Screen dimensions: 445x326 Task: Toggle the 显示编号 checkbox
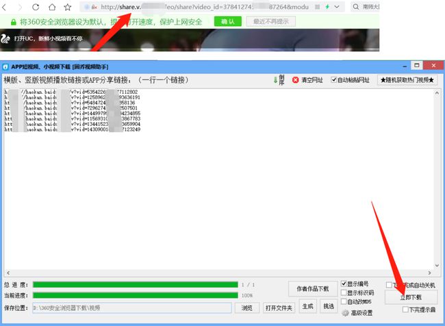click(344, 284)
